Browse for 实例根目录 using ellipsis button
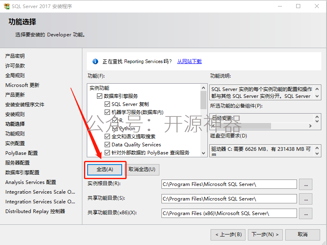The height and width of the screenshot is (245, 327). [x=306, y=184]
